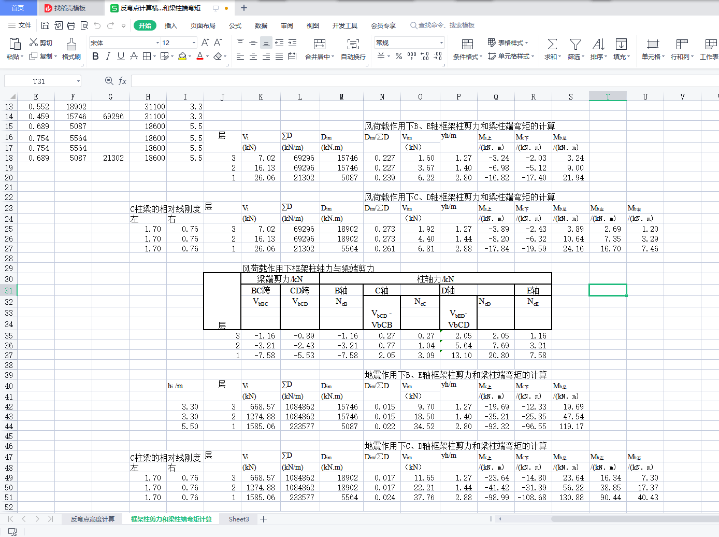Image resolution: width=719 pixels, height=537 pixels.
Task: Redo the last undone action
Action: (110, 25)
